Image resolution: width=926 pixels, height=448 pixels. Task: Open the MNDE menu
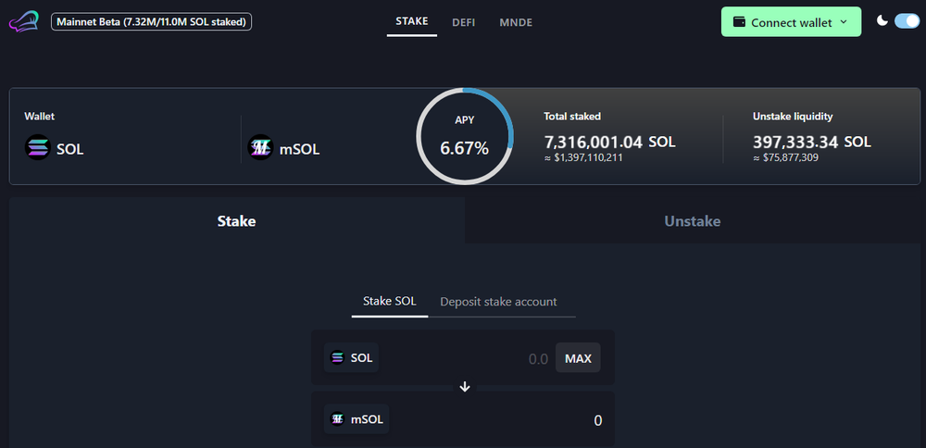[x=515, y=21]
